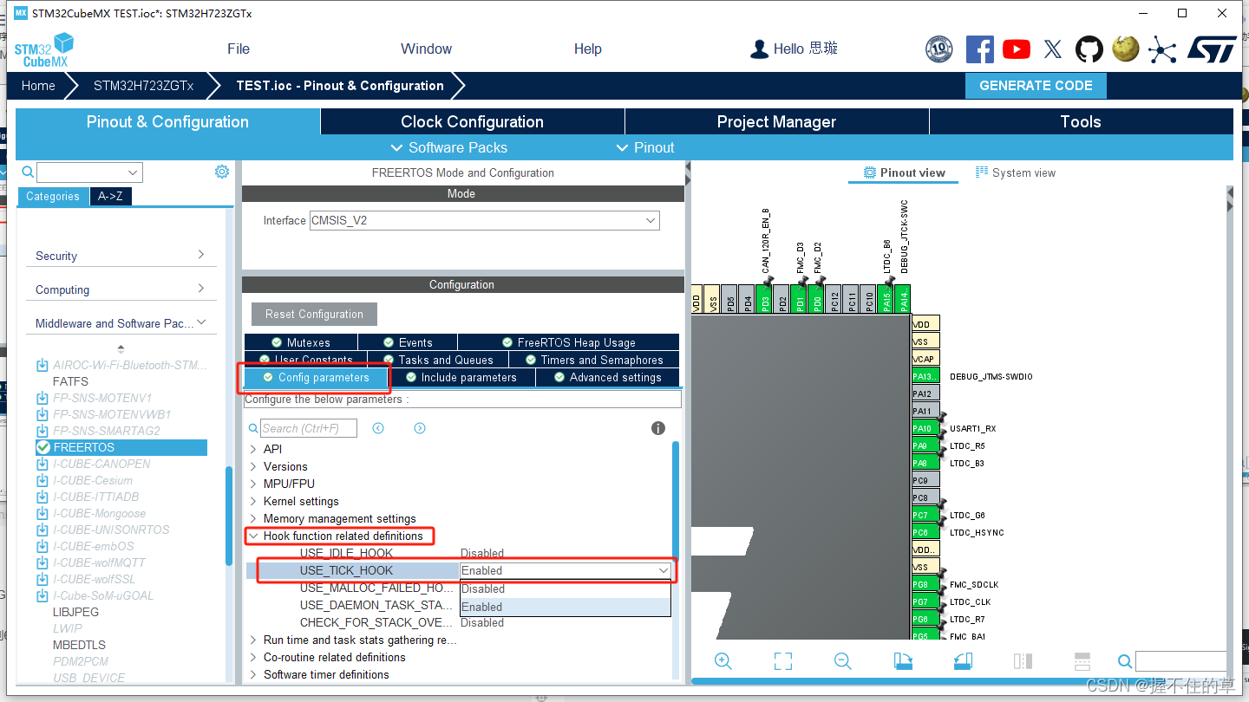Click the user profile icon beside Hello

tap(760, 49)
